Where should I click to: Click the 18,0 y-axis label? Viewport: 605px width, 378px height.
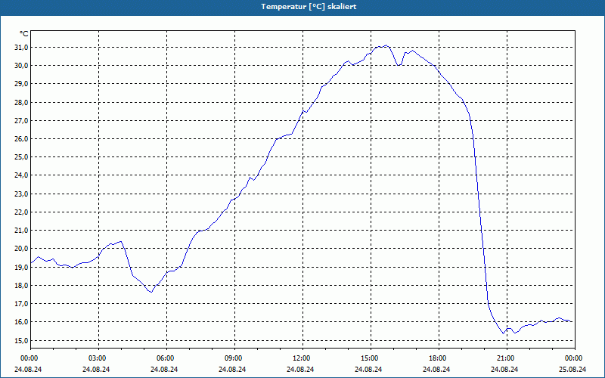(x=21, y=286)
